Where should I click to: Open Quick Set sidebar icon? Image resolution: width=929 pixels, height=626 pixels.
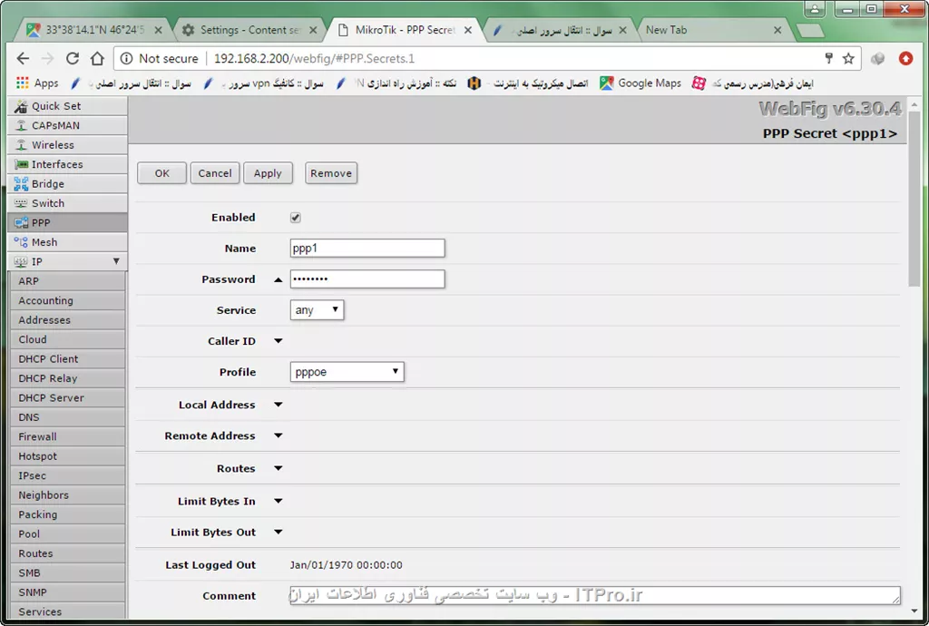click(x=21, y=106)
